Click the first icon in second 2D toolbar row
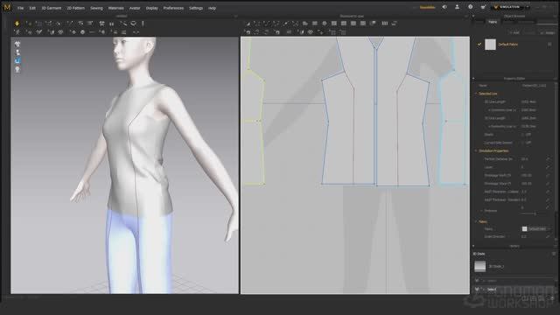 click(x=248, y=32)
